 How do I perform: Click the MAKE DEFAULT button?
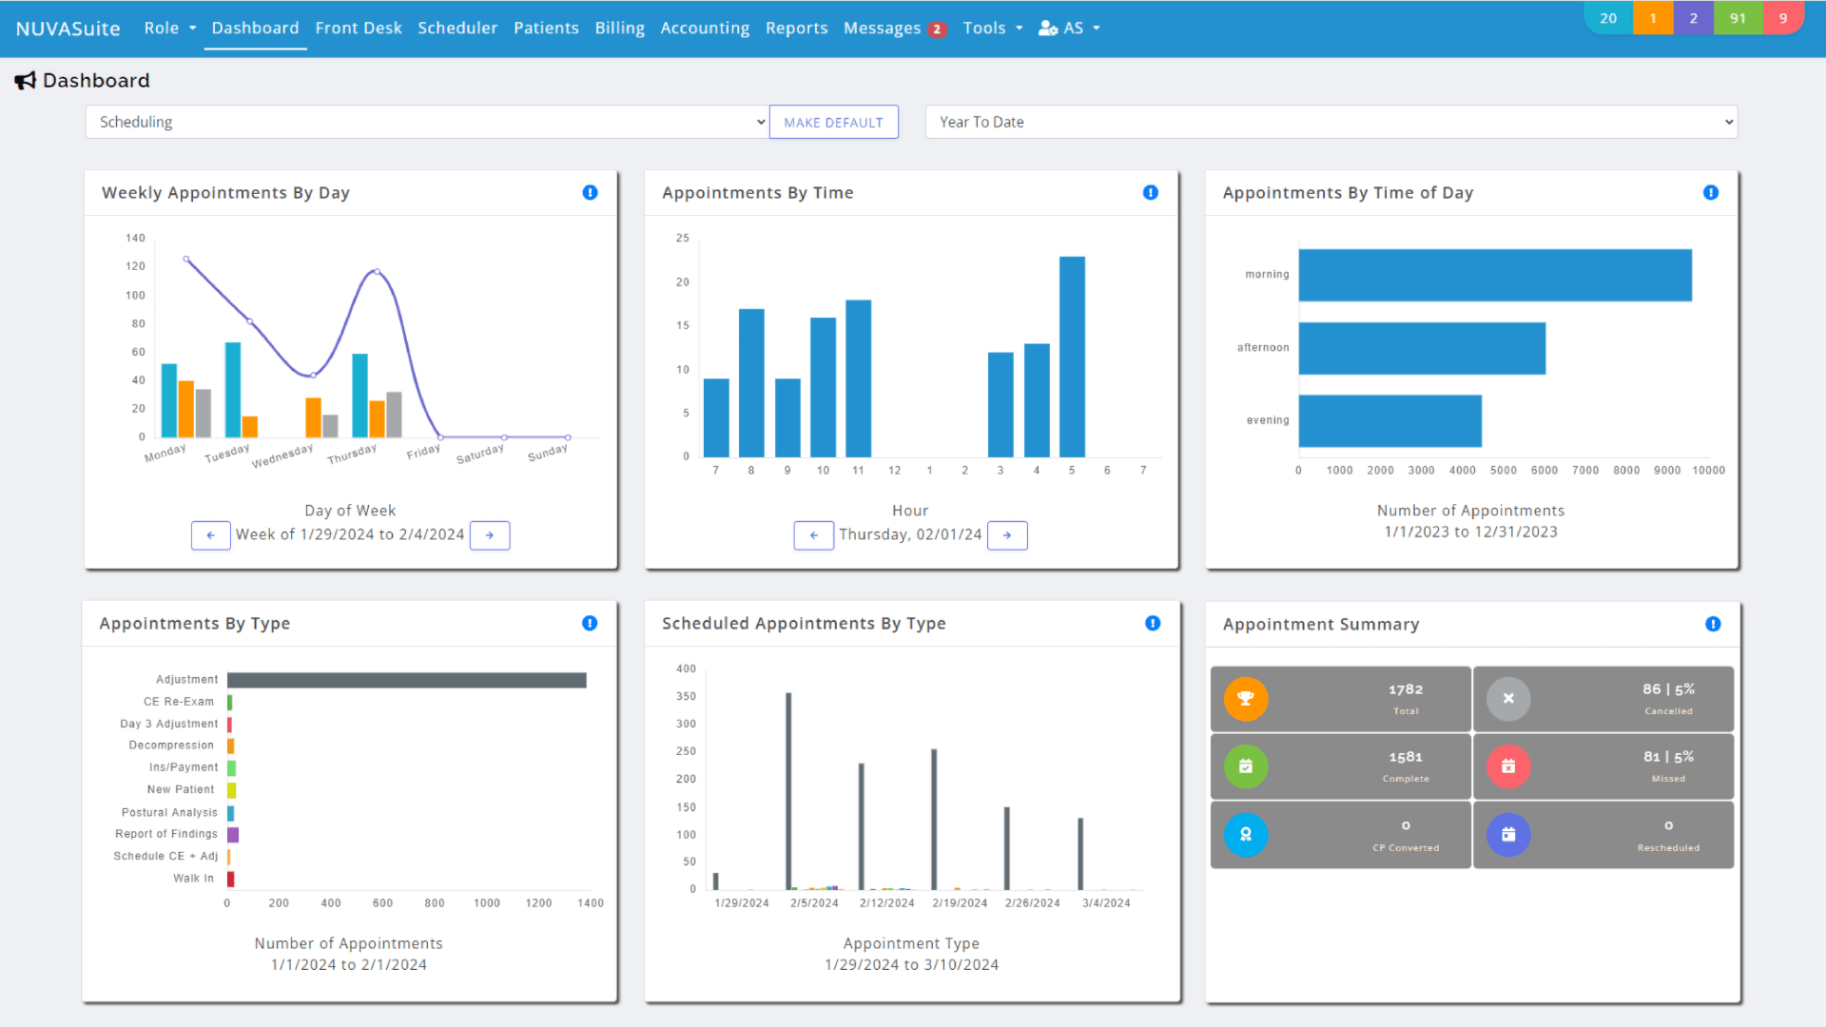pos(834,122)
